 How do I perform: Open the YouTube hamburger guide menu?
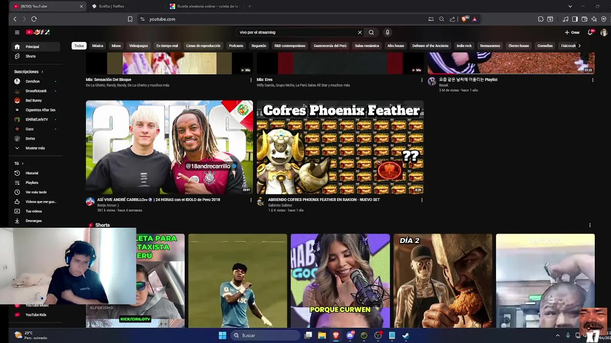point(17,32)
